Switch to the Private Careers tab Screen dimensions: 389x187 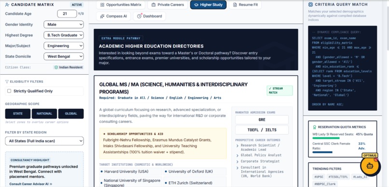point(167,5)
